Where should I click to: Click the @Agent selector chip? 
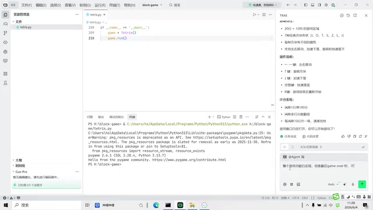(294, 157)
